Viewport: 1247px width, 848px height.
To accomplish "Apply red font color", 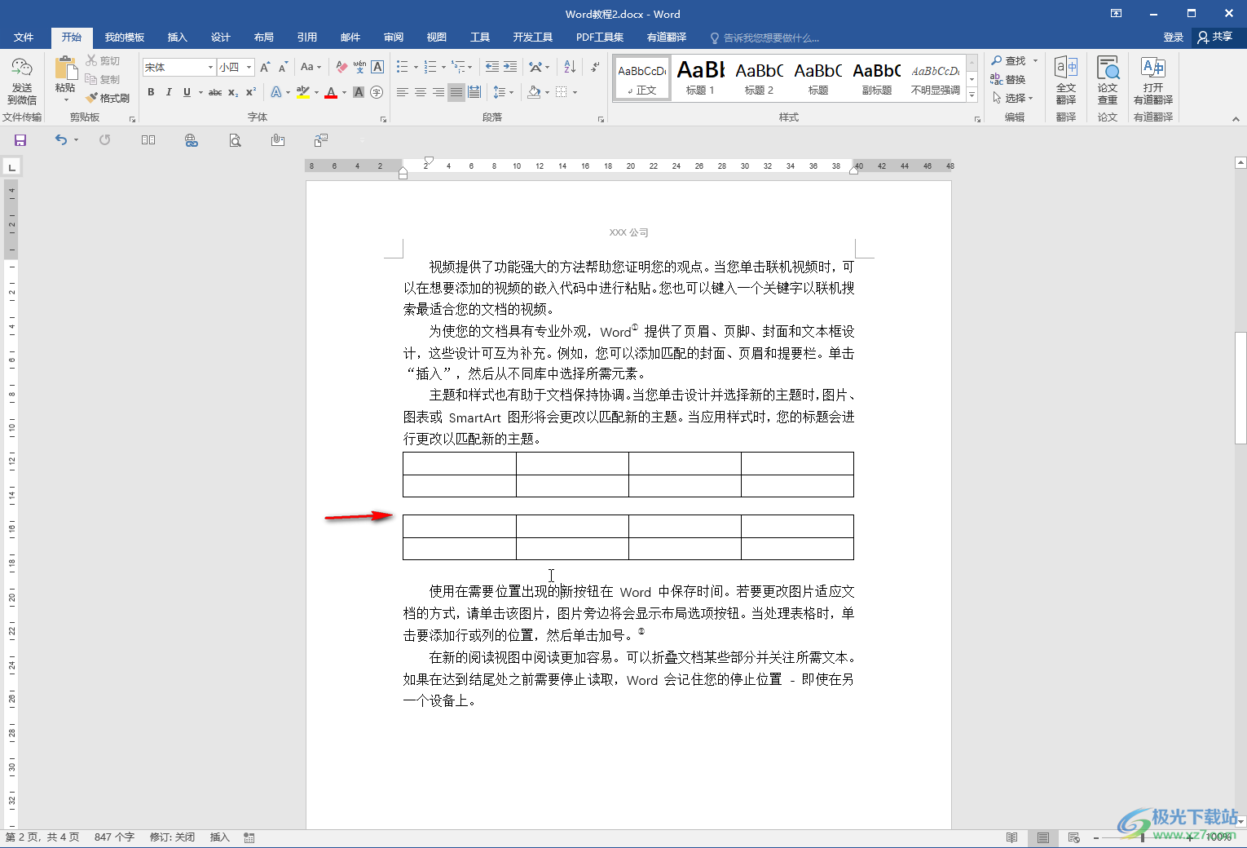I will click(x=331, y=92).
